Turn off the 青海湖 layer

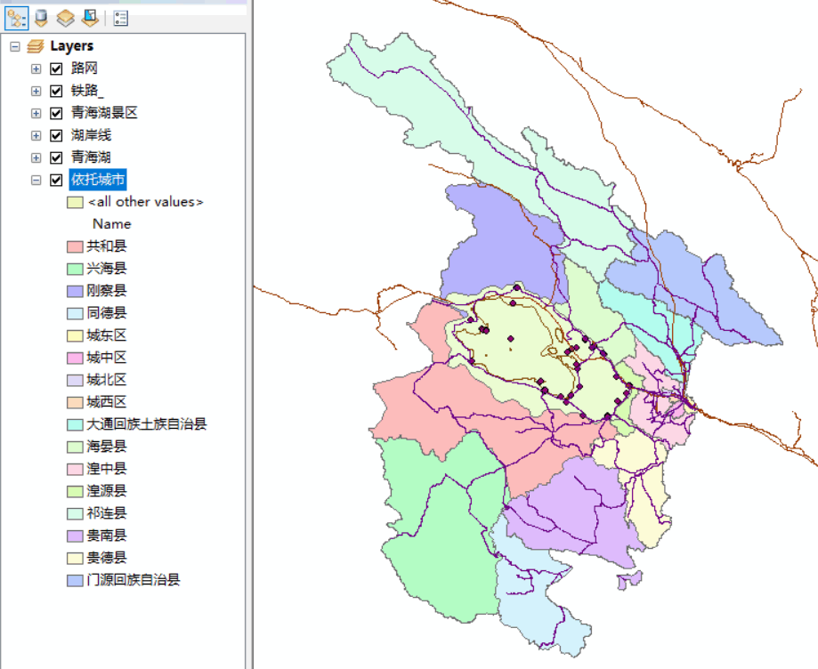[56, 157]
